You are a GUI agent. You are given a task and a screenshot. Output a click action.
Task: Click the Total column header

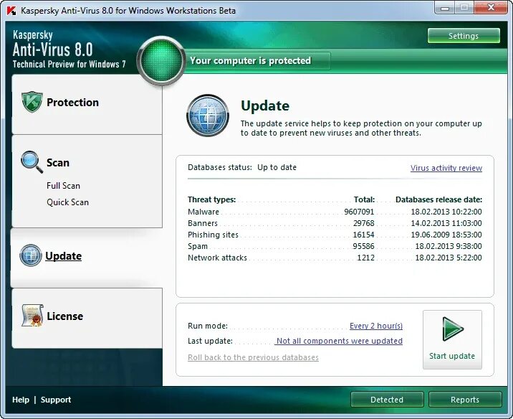[x=364, y=199]
